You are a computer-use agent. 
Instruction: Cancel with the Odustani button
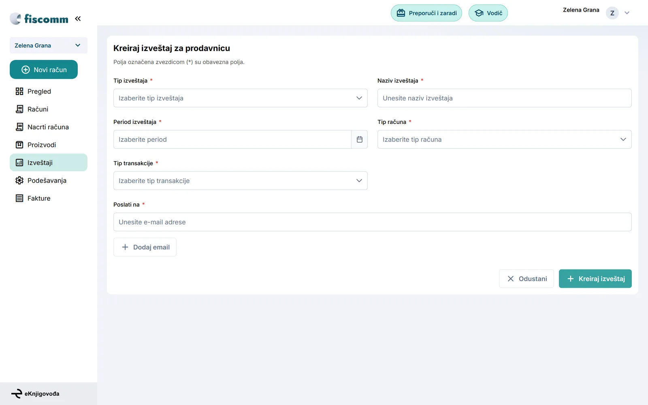[526, 279]
